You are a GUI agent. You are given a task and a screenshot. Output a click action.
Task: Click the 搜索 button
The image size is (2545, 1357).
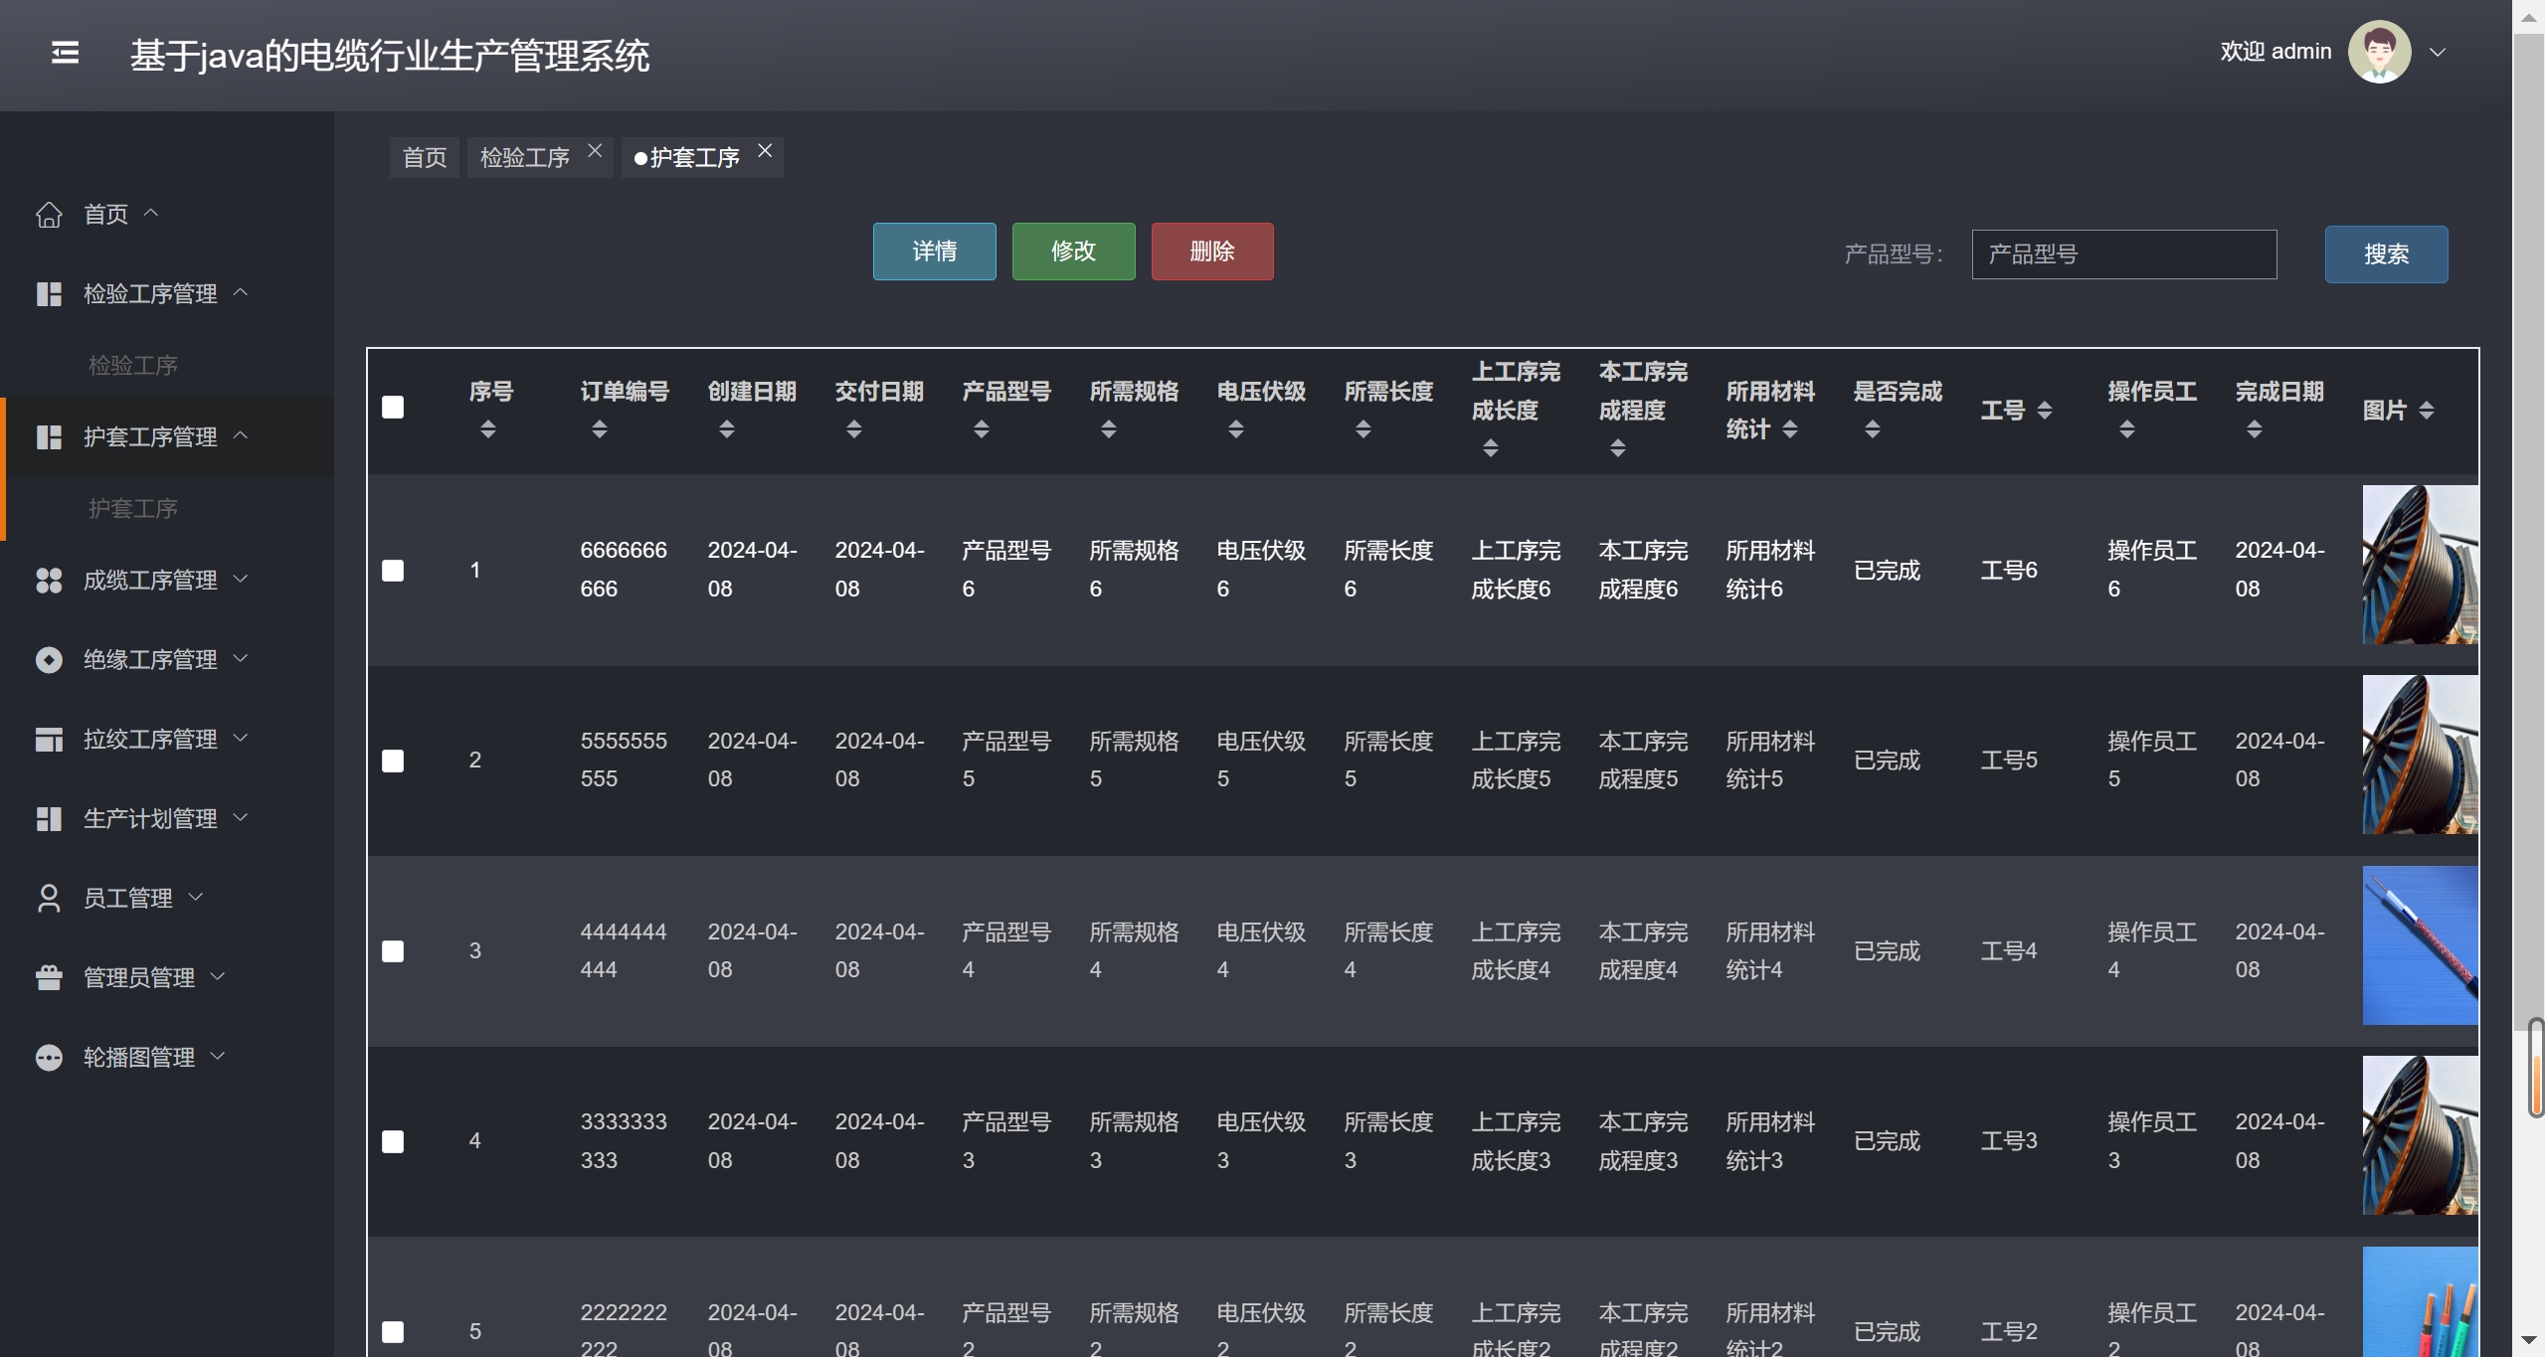[x=2387, y=254]
